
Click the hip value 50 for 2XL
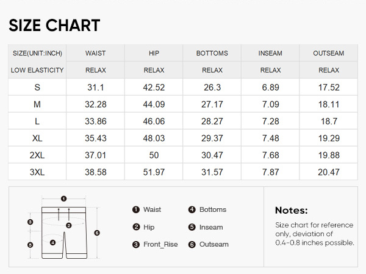coord(154,155)
